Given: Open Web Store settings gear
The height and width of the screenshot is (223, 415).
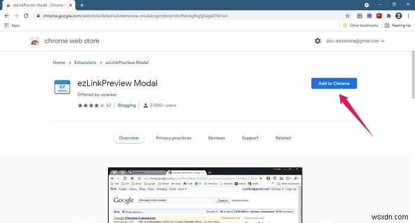Looking at the screenshot, I should 318,41.
